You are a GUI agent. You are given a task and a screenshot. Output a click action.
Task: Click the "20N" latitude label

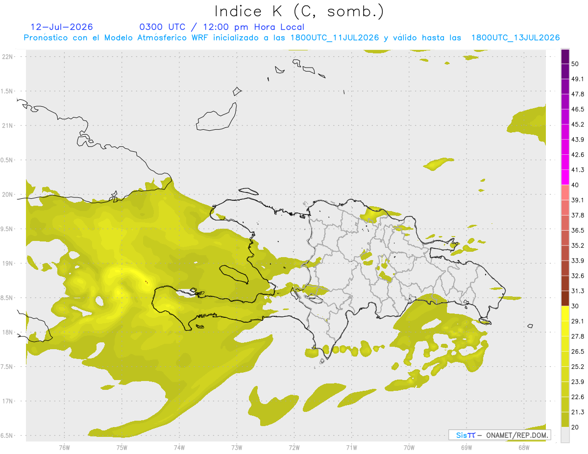(7, 194)
